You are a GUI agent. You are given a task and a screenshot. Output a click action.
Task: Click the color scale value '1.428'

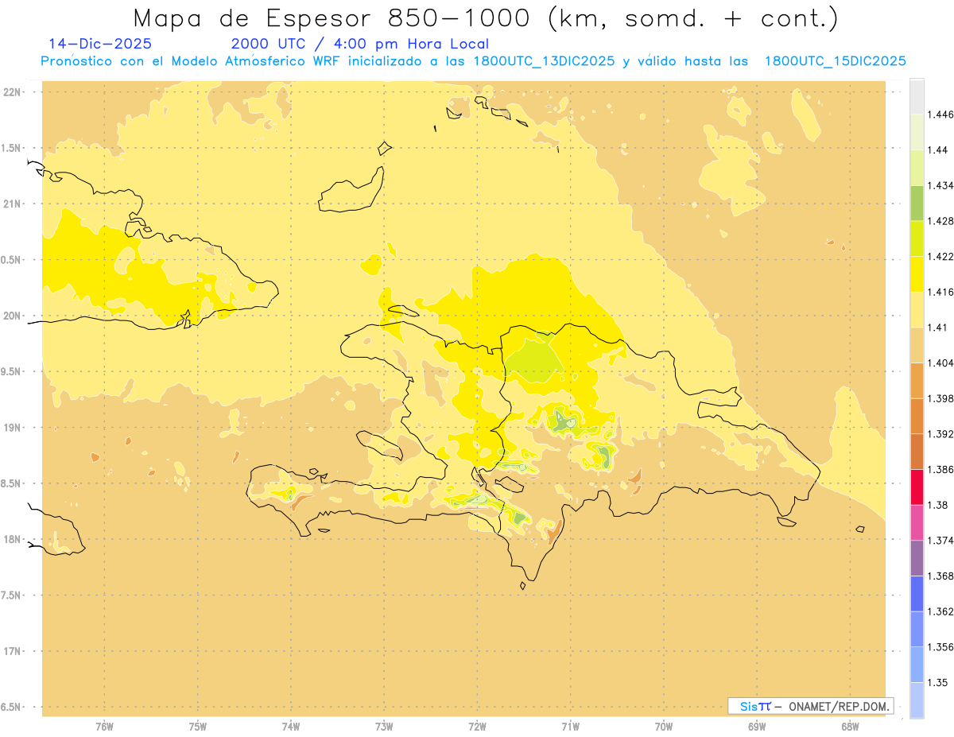point(942,221)
